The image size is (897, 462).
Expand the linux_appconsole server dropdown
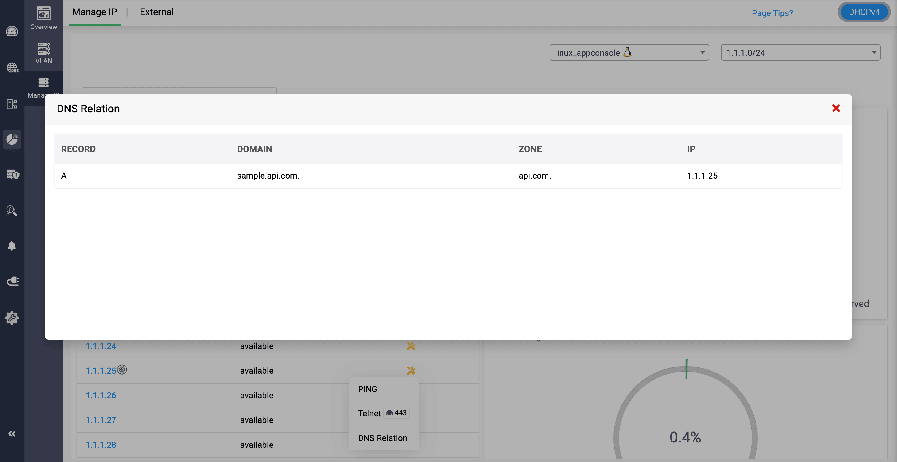click(x=629, y=52)
